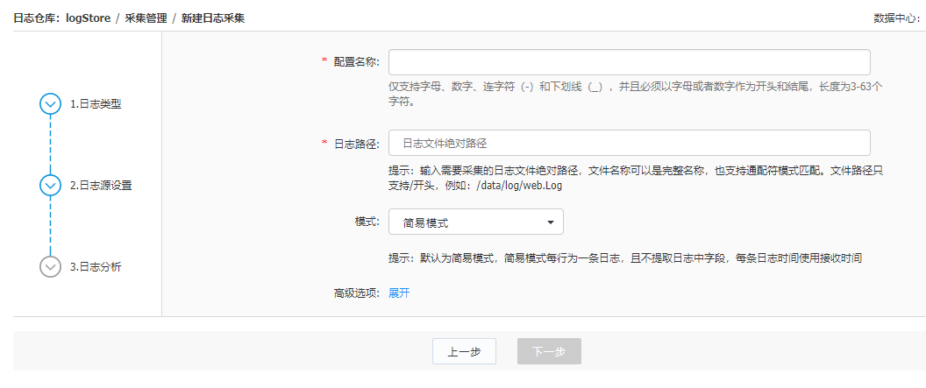Viewport: 926px width, 388px height.
Task: Click the 上一步 button
Action: coord(464,351)
